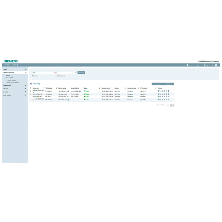Open number of devices to display dropdown
This screenshot has height=222, width=222.
(x=172, y=105)
